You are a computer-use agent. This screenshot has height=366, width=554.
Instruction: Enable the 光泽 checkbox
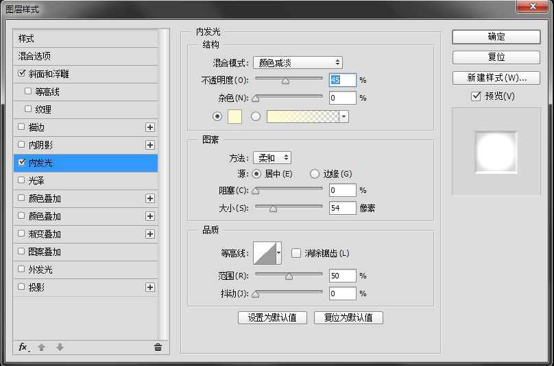point(21,180)
